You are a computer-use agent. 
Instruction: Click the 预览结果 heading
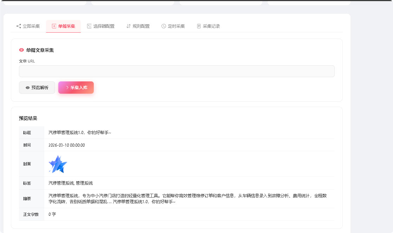(28, 118)
